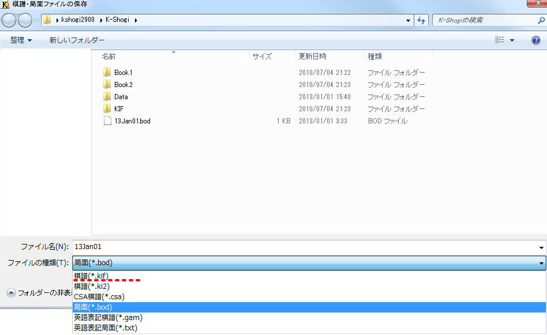Open the KIF folder
The width and height of the screenshot is (547, 335).
[119, 108]
